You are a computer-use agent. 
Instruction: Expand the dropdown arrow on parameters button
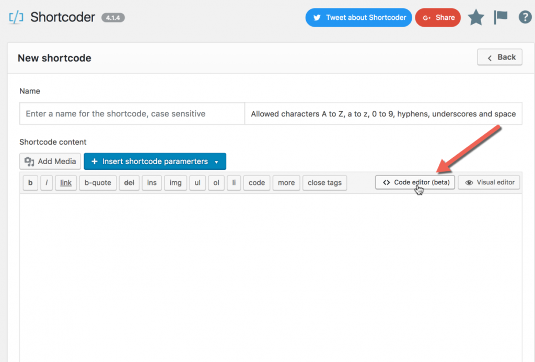pos(216,161)
